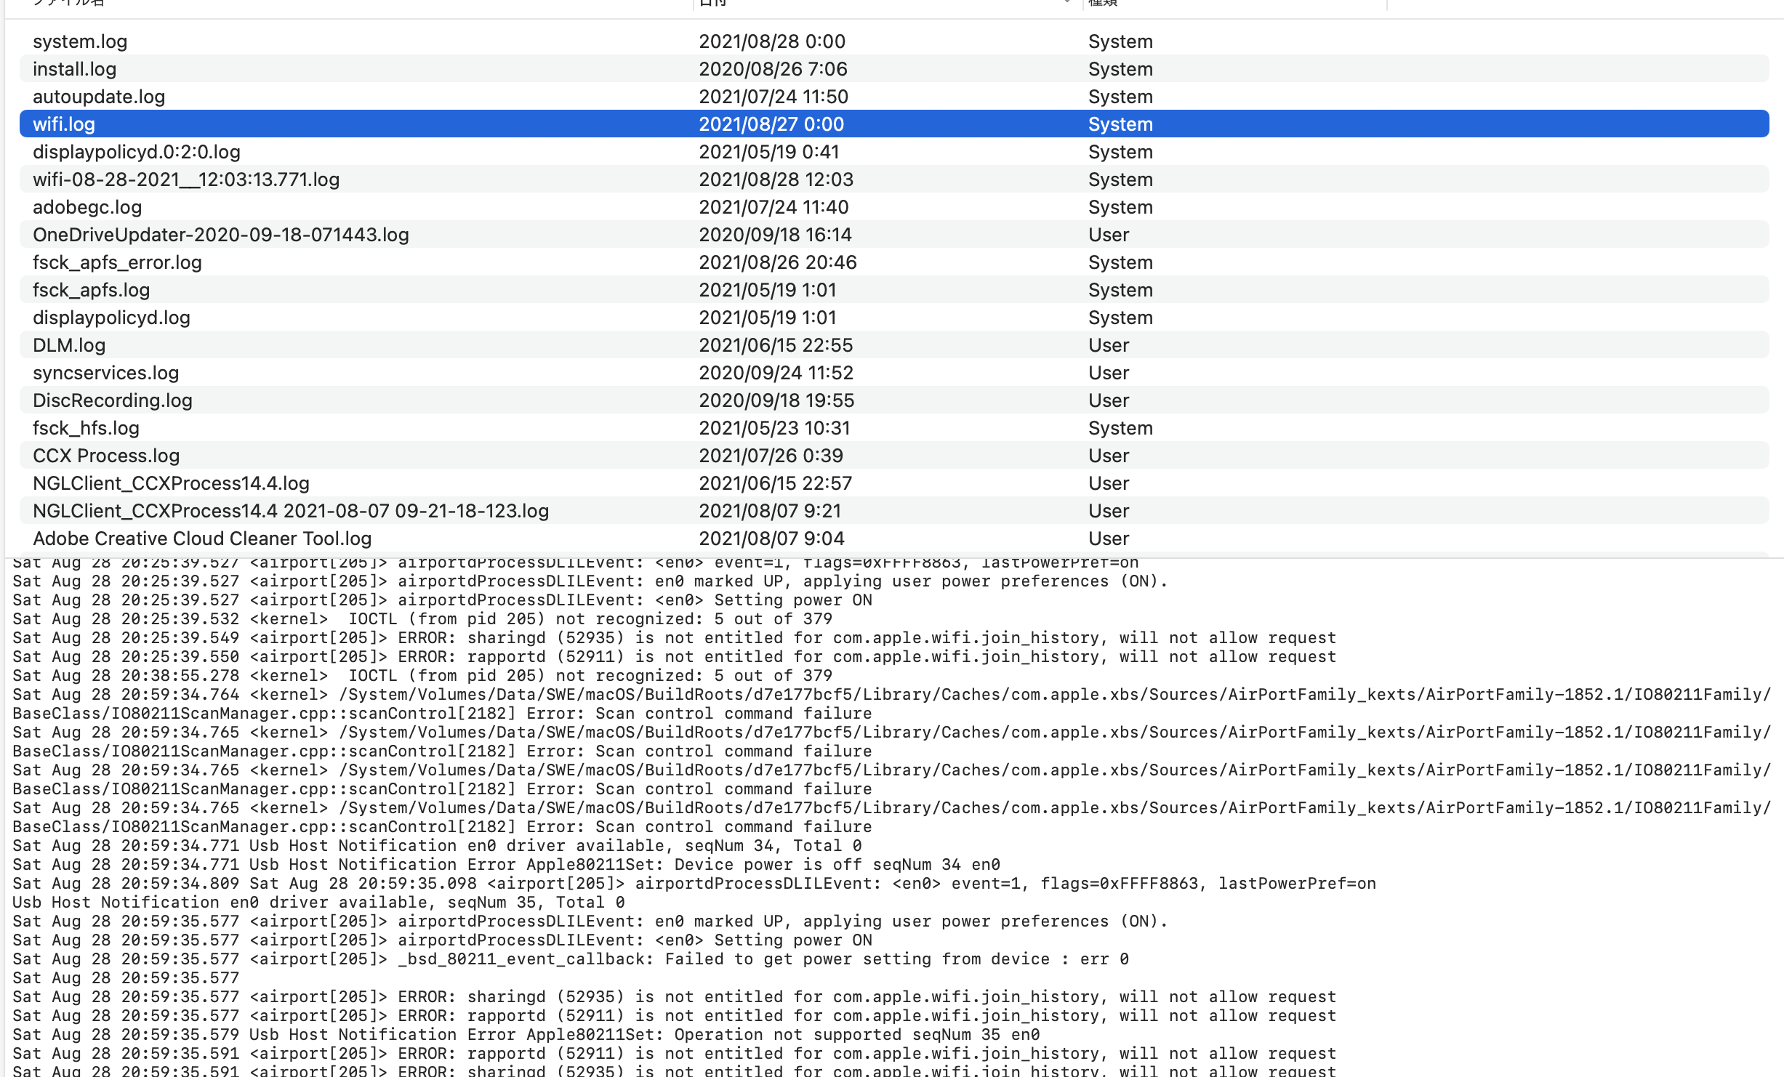This screenshot has width=1784, height=1077.
Task: Choose CCX Process.log file
Action: pos(106,456)
